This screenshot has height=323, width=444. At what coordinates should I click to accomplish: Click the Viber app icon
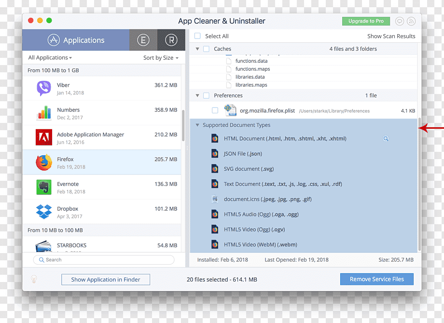(43, 88)
